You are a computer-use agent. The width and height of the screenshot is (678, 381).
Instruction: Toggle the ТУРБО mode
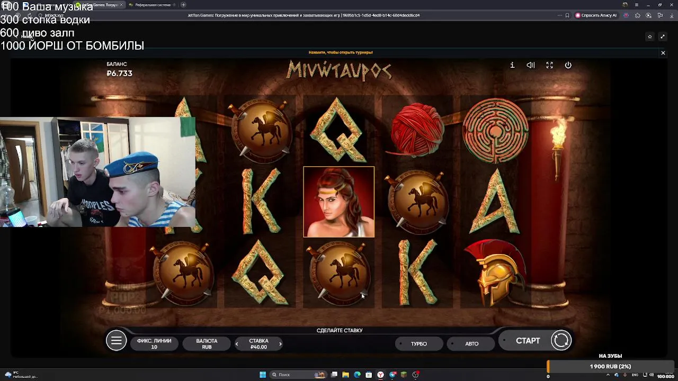[x=418, y=344]
